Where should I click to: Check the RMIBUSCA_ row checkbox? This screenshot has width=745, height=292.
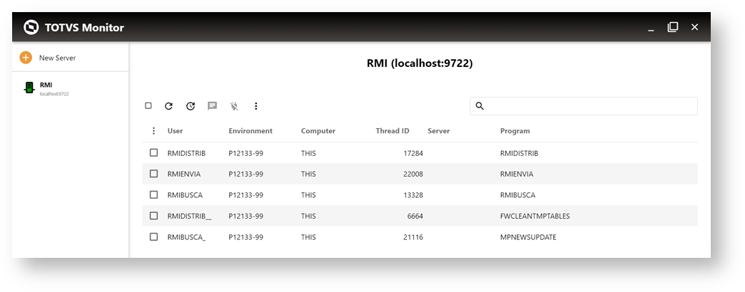coord(153,236)
